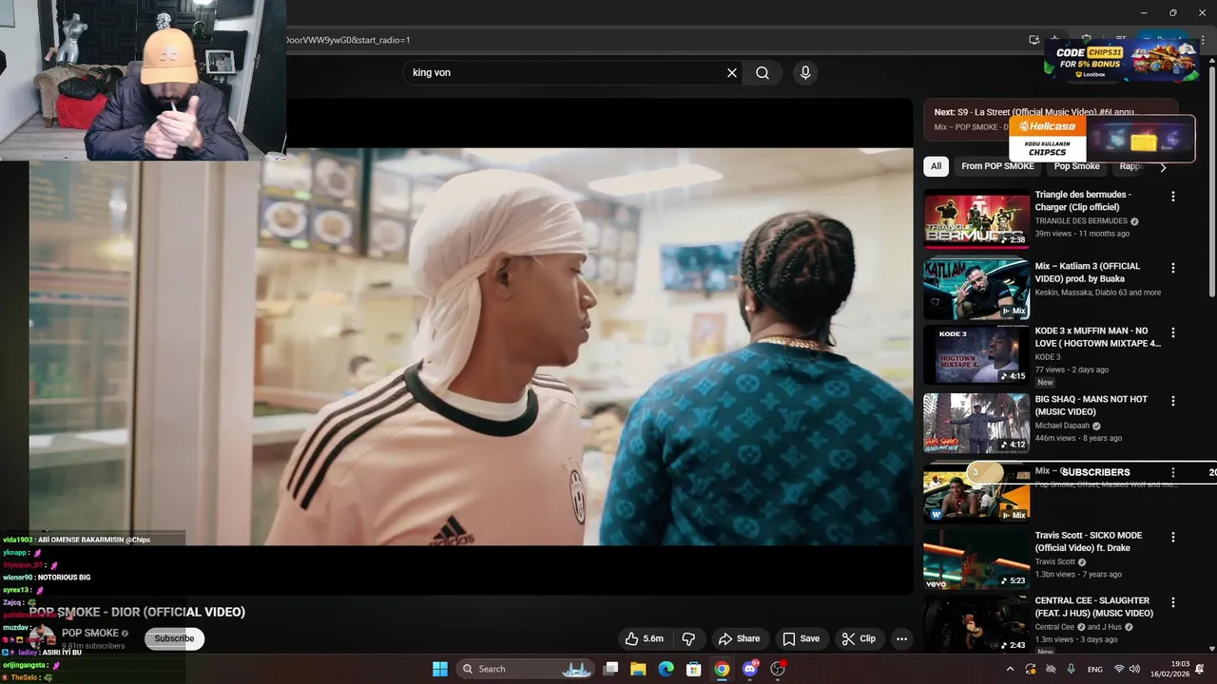1217x684 pixels.
Task: Start voice search with microphone icon
Action: pos(805,73)
